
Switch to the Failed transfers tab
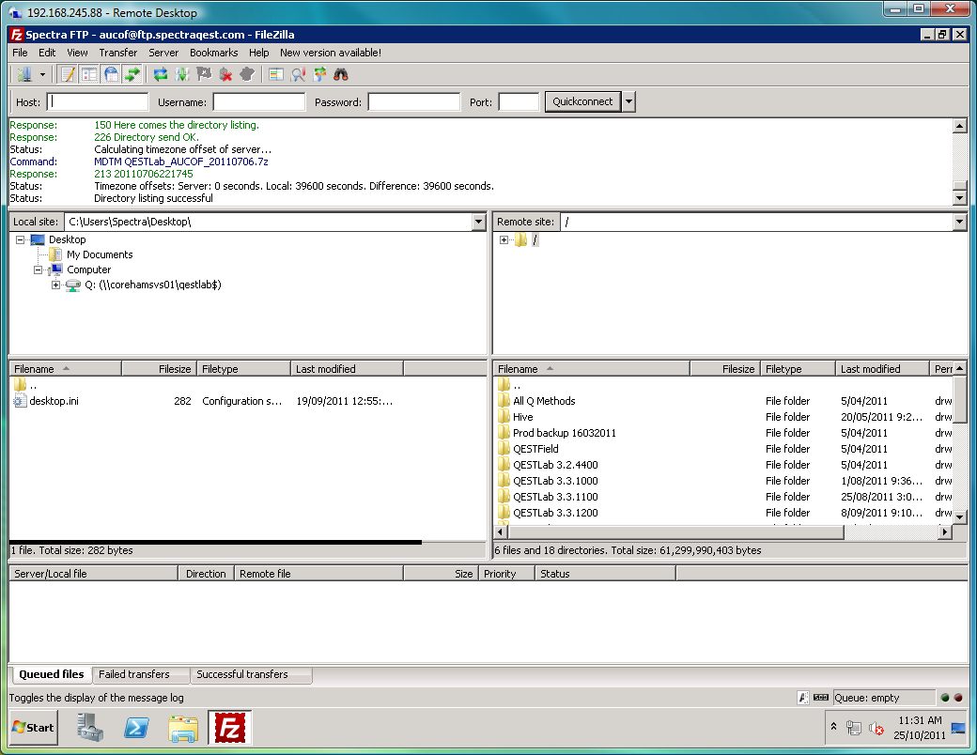[x=134, y=674]
